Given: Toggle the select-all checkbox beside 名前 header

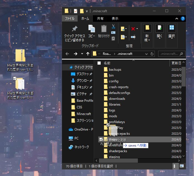Looking at the screenshot, I should tap(99, 63).
